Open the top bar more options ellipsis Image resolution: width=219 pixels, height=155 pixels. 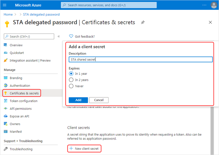(x=204, y=5)
